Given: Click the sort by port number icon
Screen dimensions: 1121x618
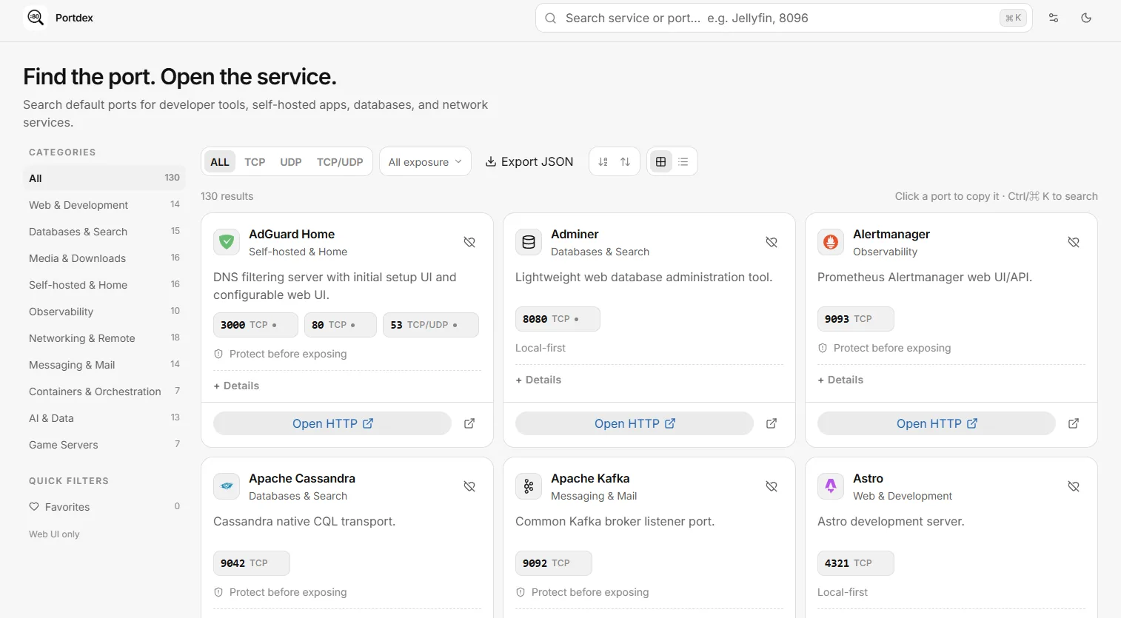Looking at the screenshot, I should pyautogui.click(x=603, y=161).
